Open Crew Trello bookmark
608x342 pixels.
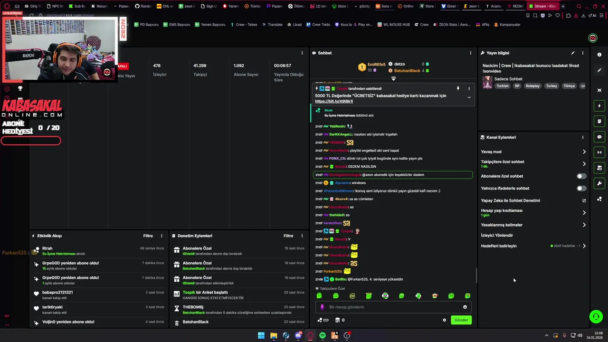point(318,25)
